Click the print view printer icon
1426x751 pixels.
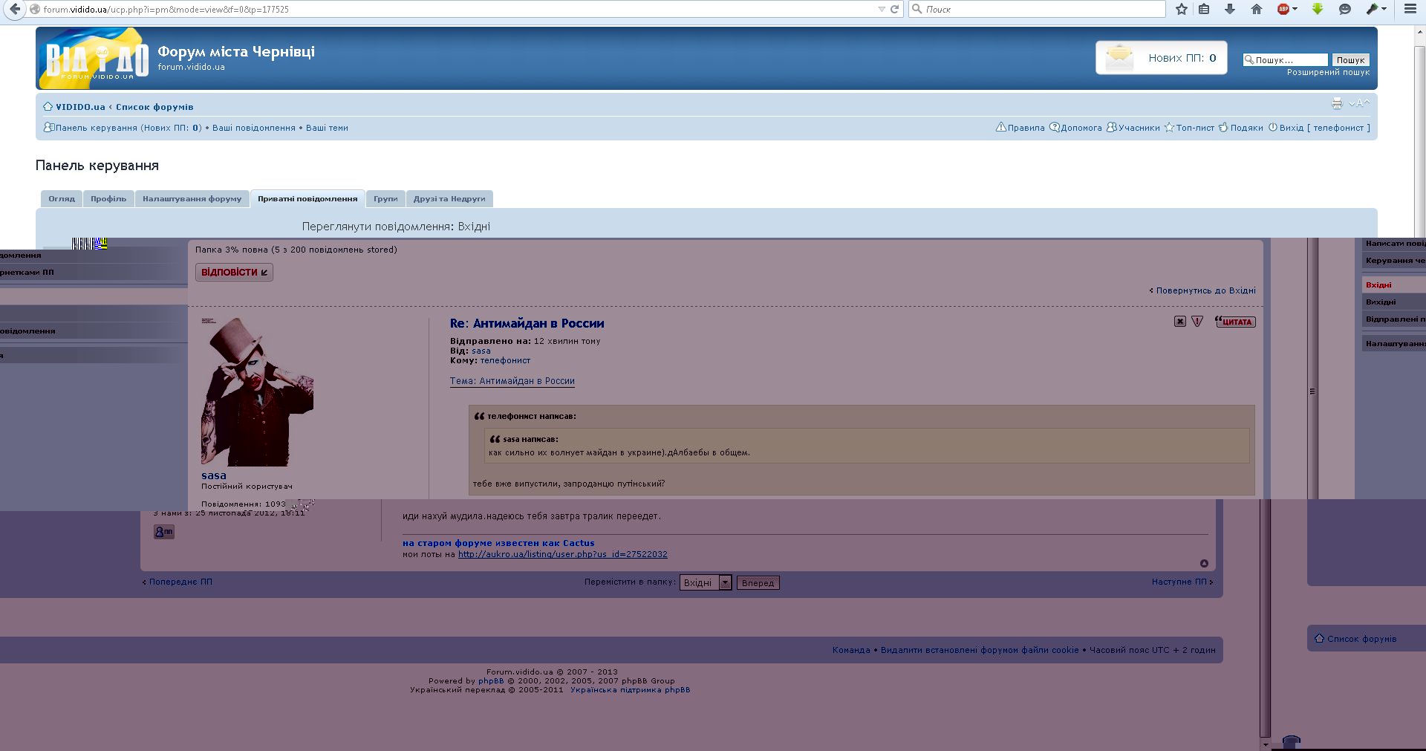1337,104
